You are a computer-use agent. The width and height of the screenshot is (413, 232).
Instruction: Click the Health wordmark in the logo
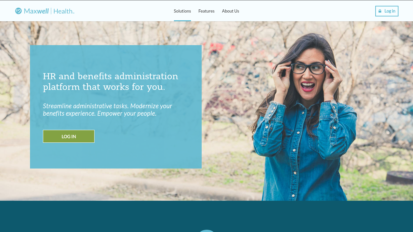[x=64, y=11]
